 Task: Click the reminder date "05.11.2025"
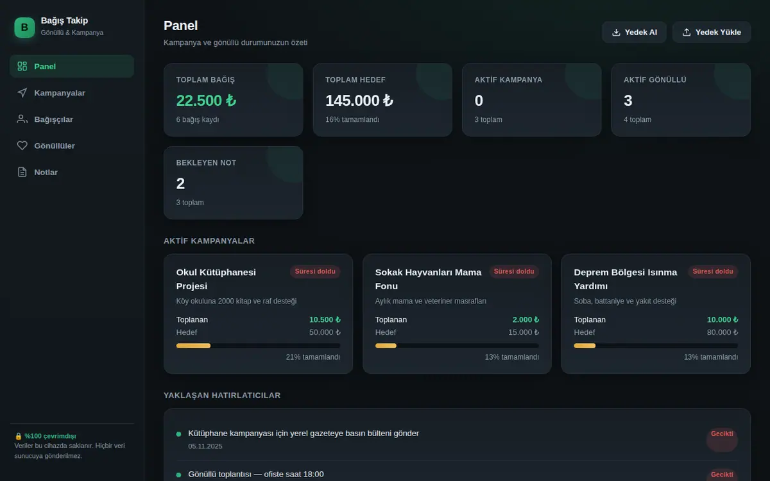point(205,446)
